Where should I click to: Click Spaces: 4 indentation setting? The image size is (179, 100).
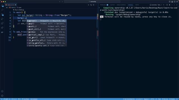click(x=147, y=99)
